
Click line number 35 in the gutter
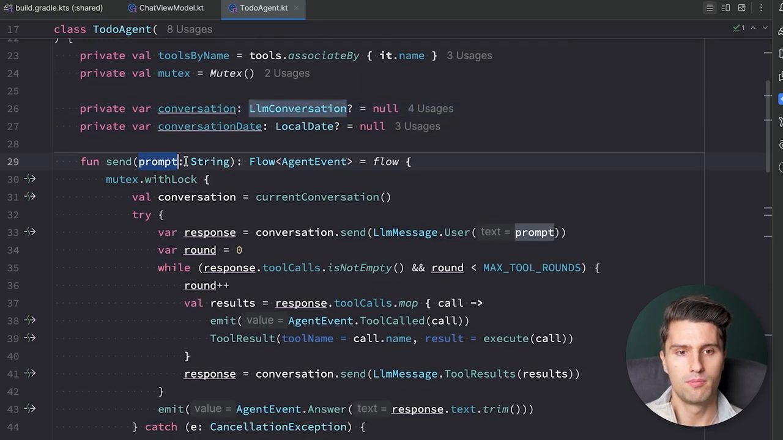click(13, 268)
